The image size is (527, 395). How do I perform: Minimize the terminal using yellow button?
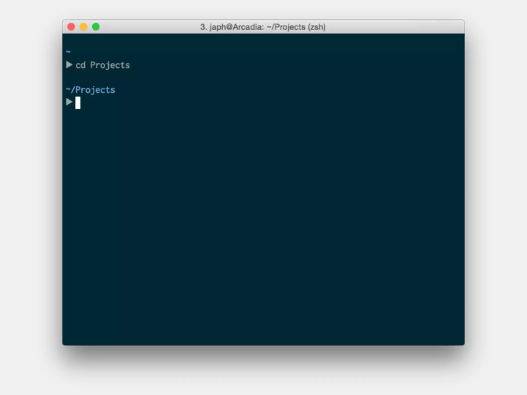[83, 27]
